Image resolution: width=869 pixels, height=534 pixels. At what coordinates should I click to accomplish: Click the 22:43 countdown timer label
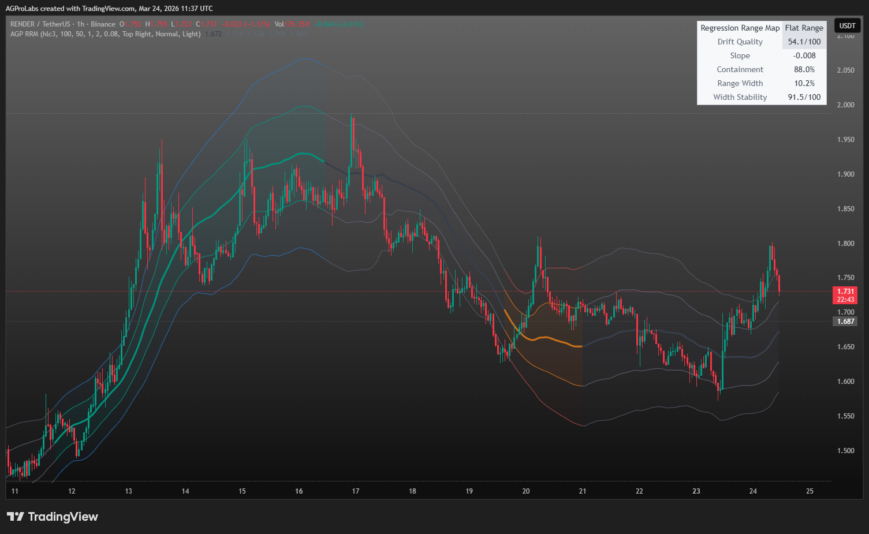(845, 300)
